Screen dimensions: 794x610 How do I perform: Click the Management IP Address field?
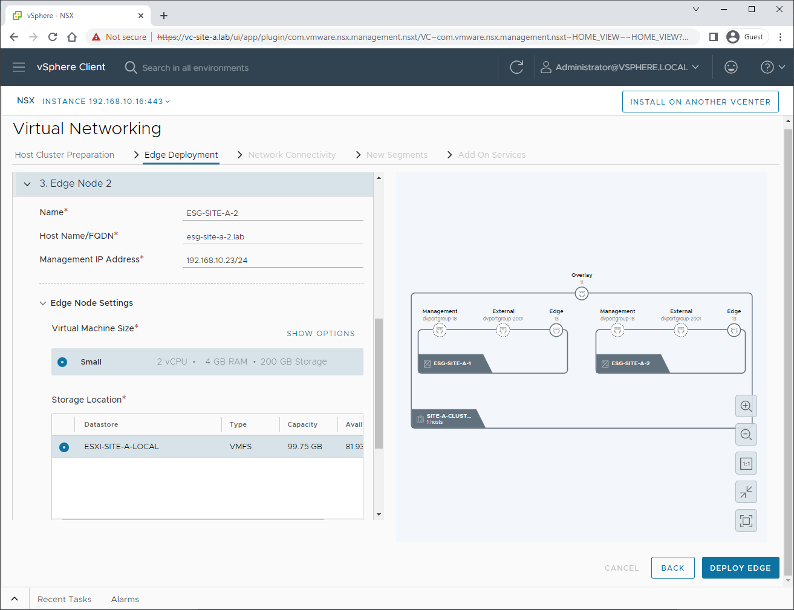(273, 260)
